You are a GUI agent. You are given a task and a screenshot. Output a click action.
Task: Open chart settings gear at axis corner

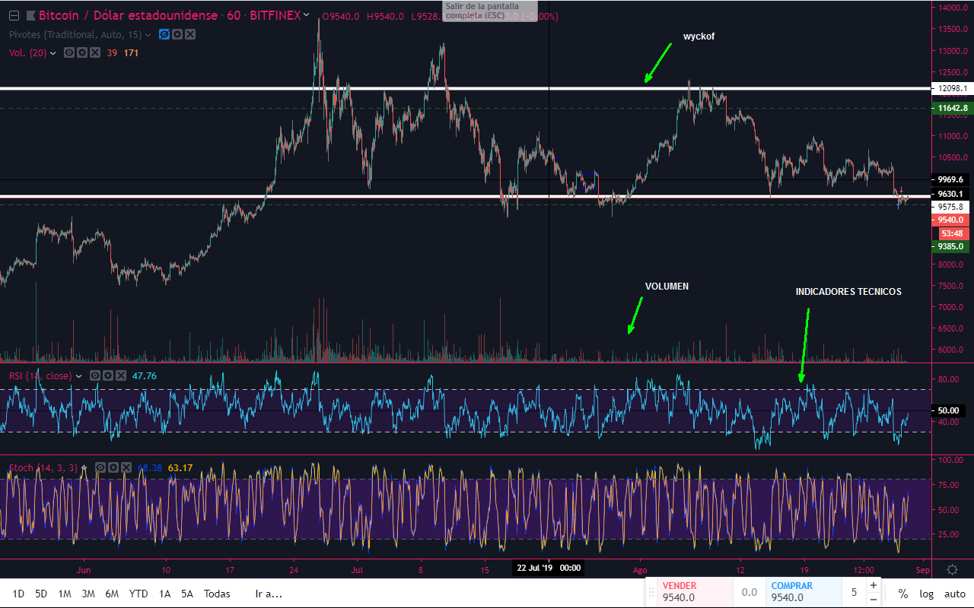click(952, 569)
